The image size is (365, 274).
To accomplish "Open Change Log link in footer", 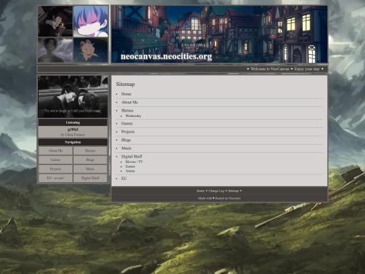I will (x=216, y=191).
